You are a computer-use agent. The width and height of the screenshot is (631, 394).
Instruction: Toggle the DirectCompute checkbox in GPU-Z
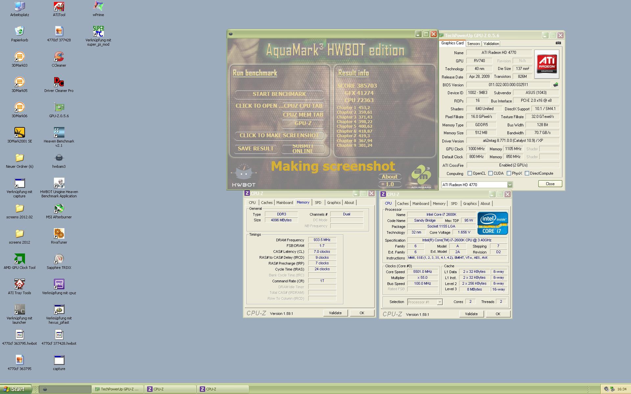(x=527, y=173)
